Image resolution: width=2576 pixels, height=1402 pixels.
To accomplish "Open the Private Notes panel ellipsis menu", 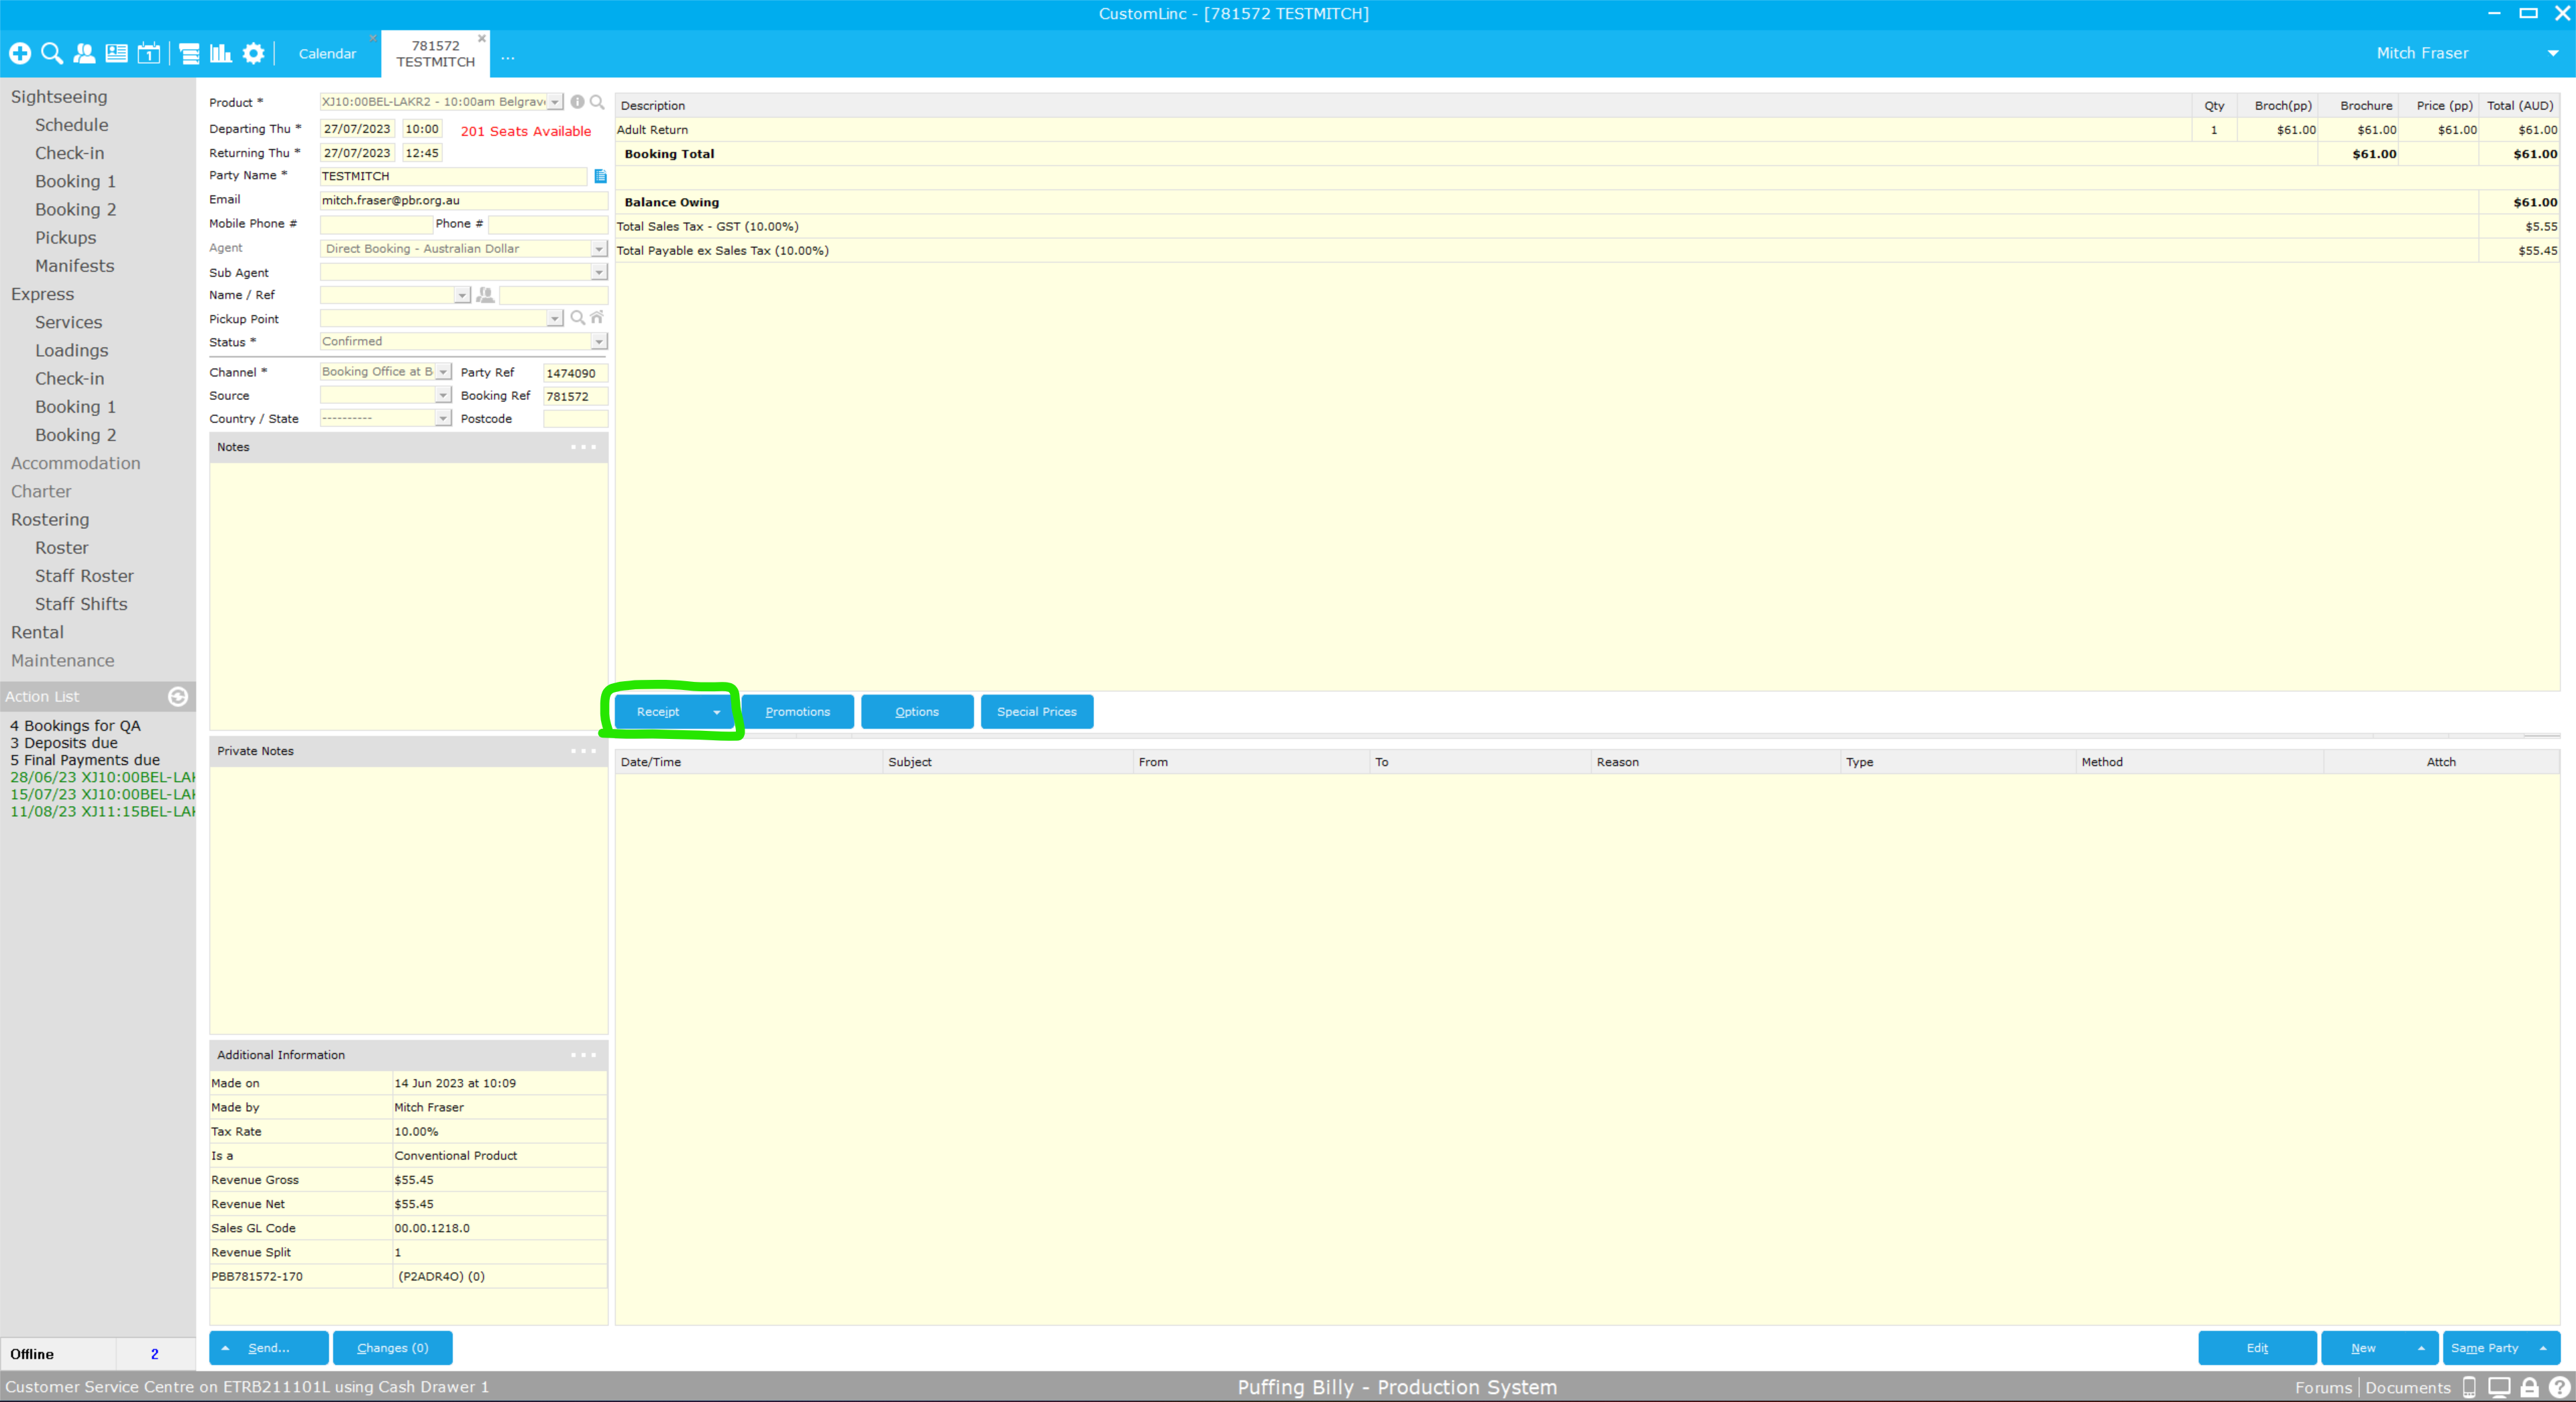I will click(x=583, y=752).
